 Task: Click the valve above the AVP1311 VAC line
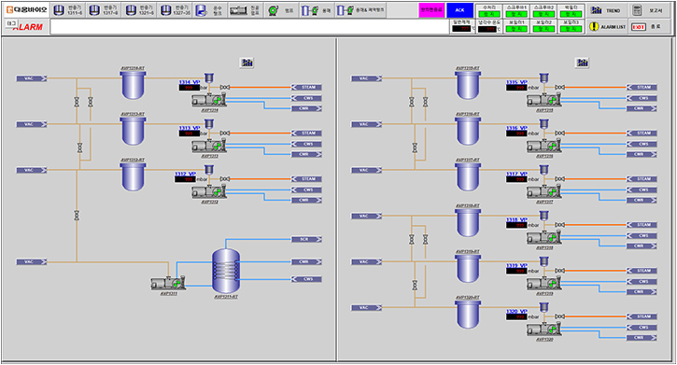77,216
